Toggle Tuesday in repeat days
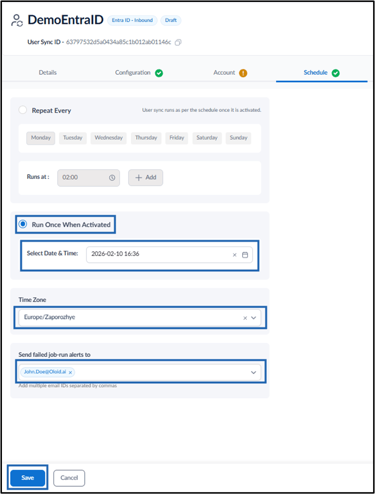This screenshot has width=375, height=494. click(x=73, y=138)
